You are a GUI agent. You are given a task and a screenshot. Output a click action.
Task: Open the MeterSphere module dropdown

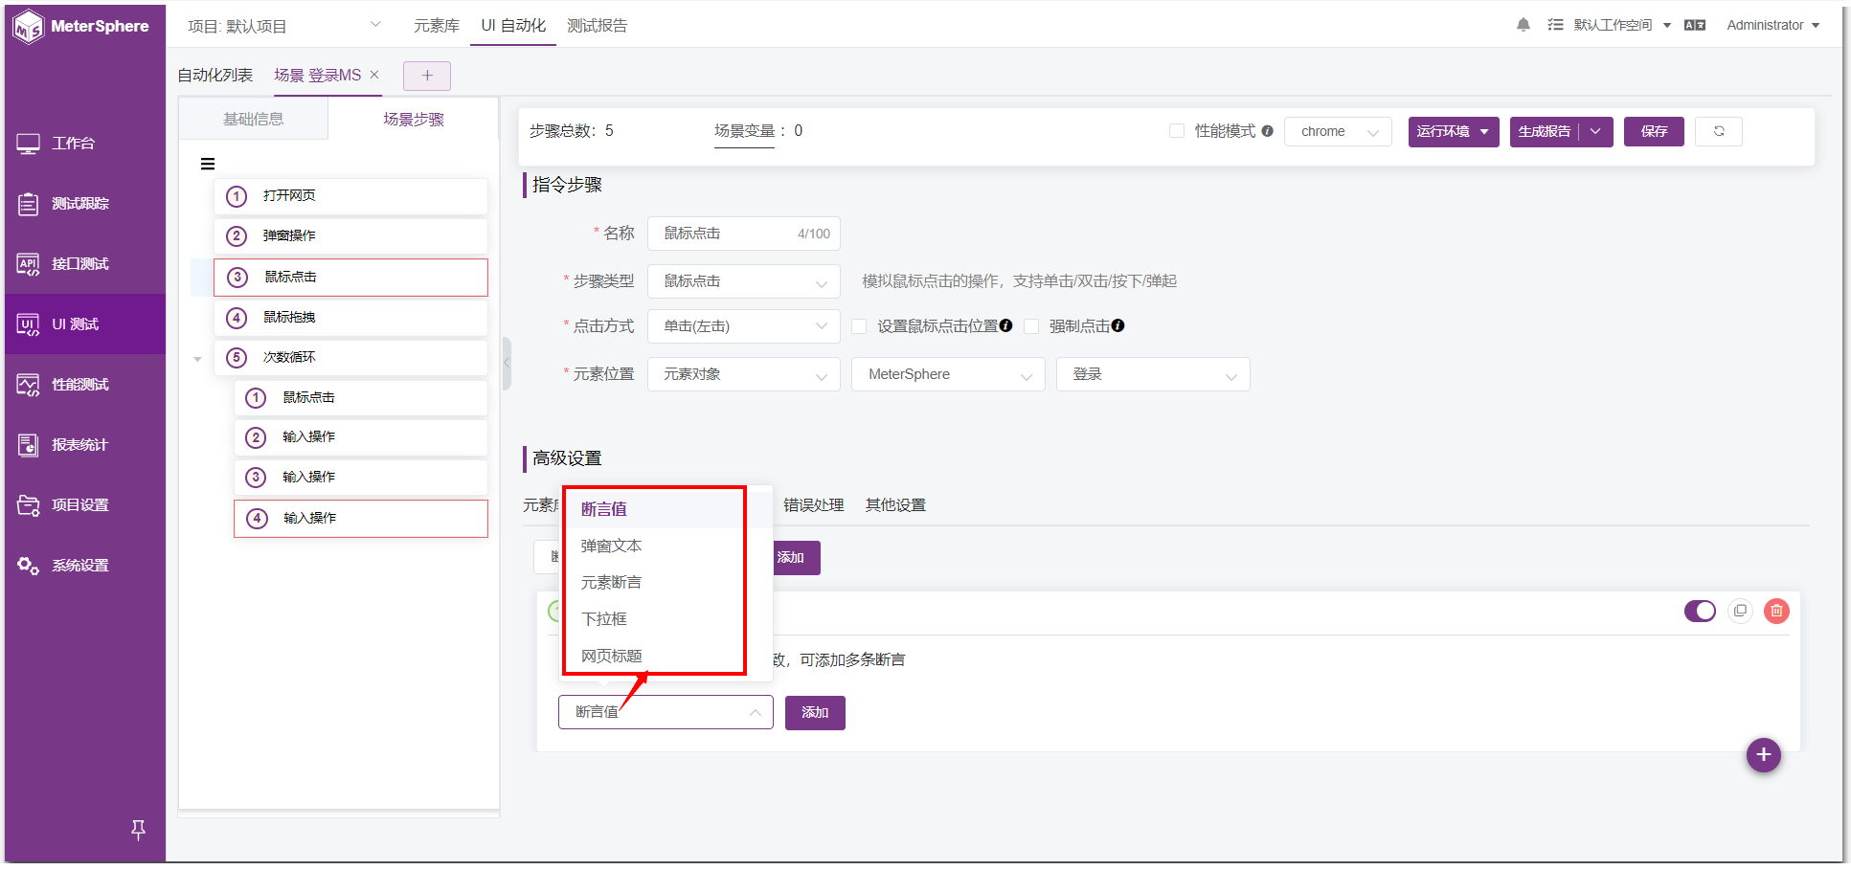pos(948,374)
